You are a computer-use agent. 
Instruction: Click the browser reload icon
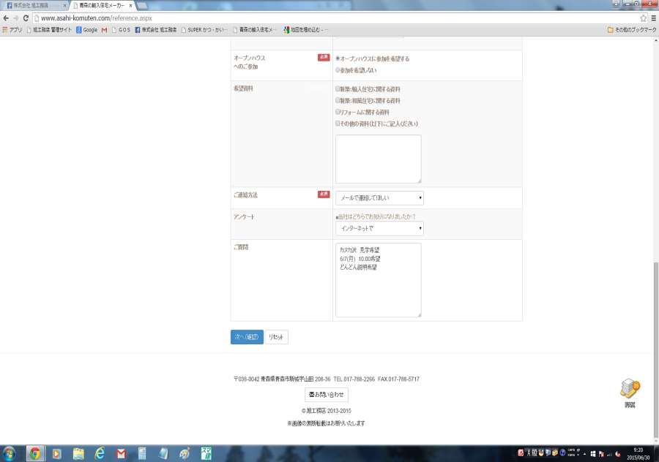26,18
